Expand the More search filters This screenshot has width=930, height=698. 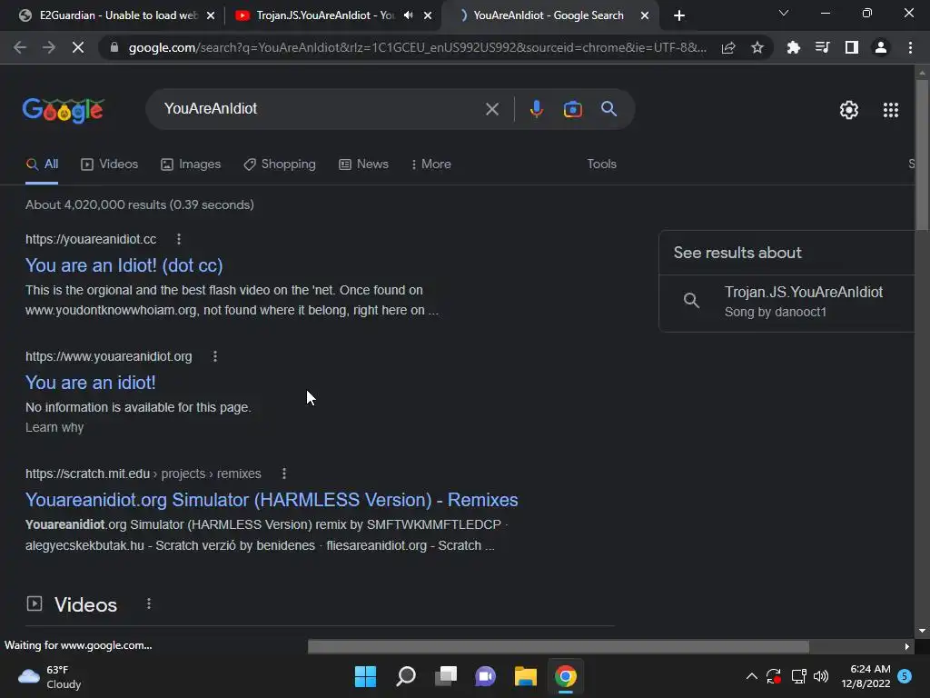tap(431, 165)
